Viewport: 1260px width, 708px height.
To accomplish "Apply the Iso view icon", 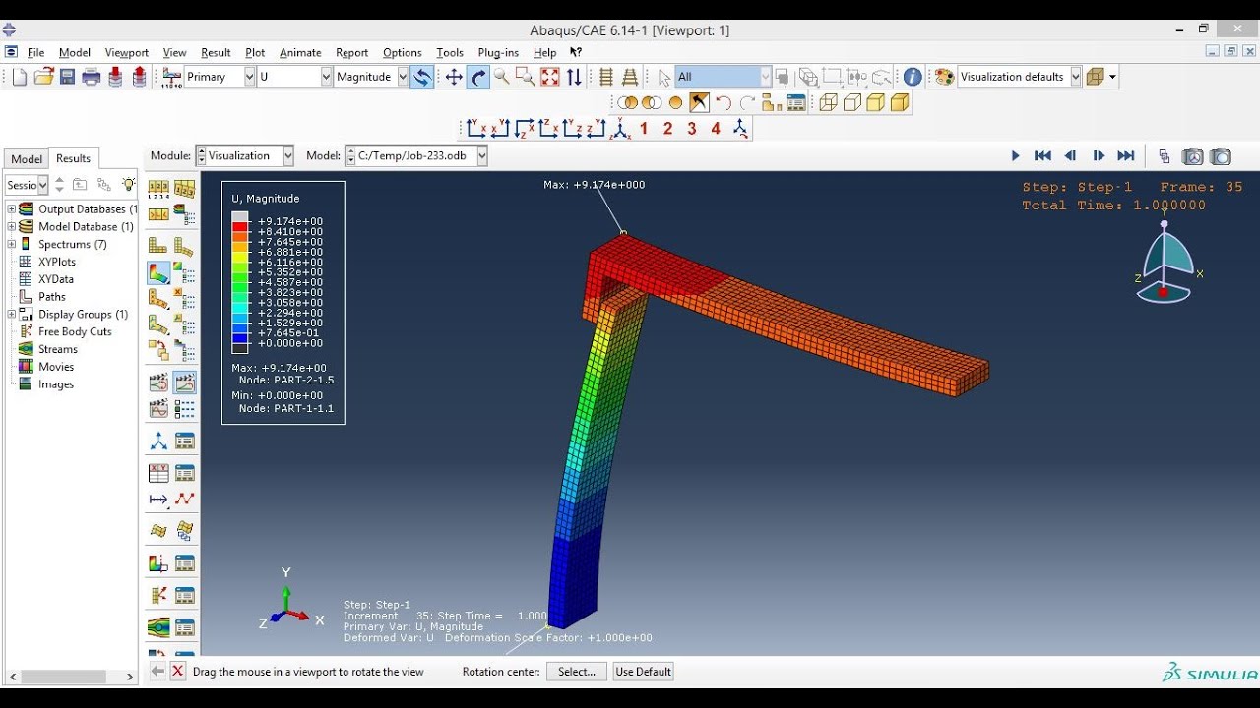I will click(621, 129).
